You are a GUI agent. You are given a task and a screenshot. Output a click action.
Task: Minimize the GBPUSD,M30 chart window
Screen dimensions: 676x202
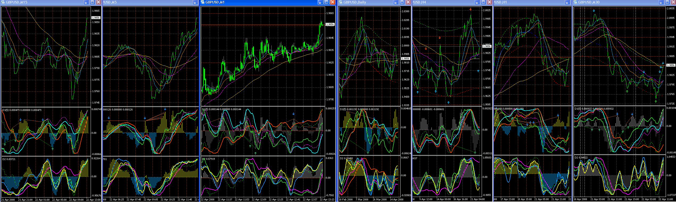[x=661, y=2]
